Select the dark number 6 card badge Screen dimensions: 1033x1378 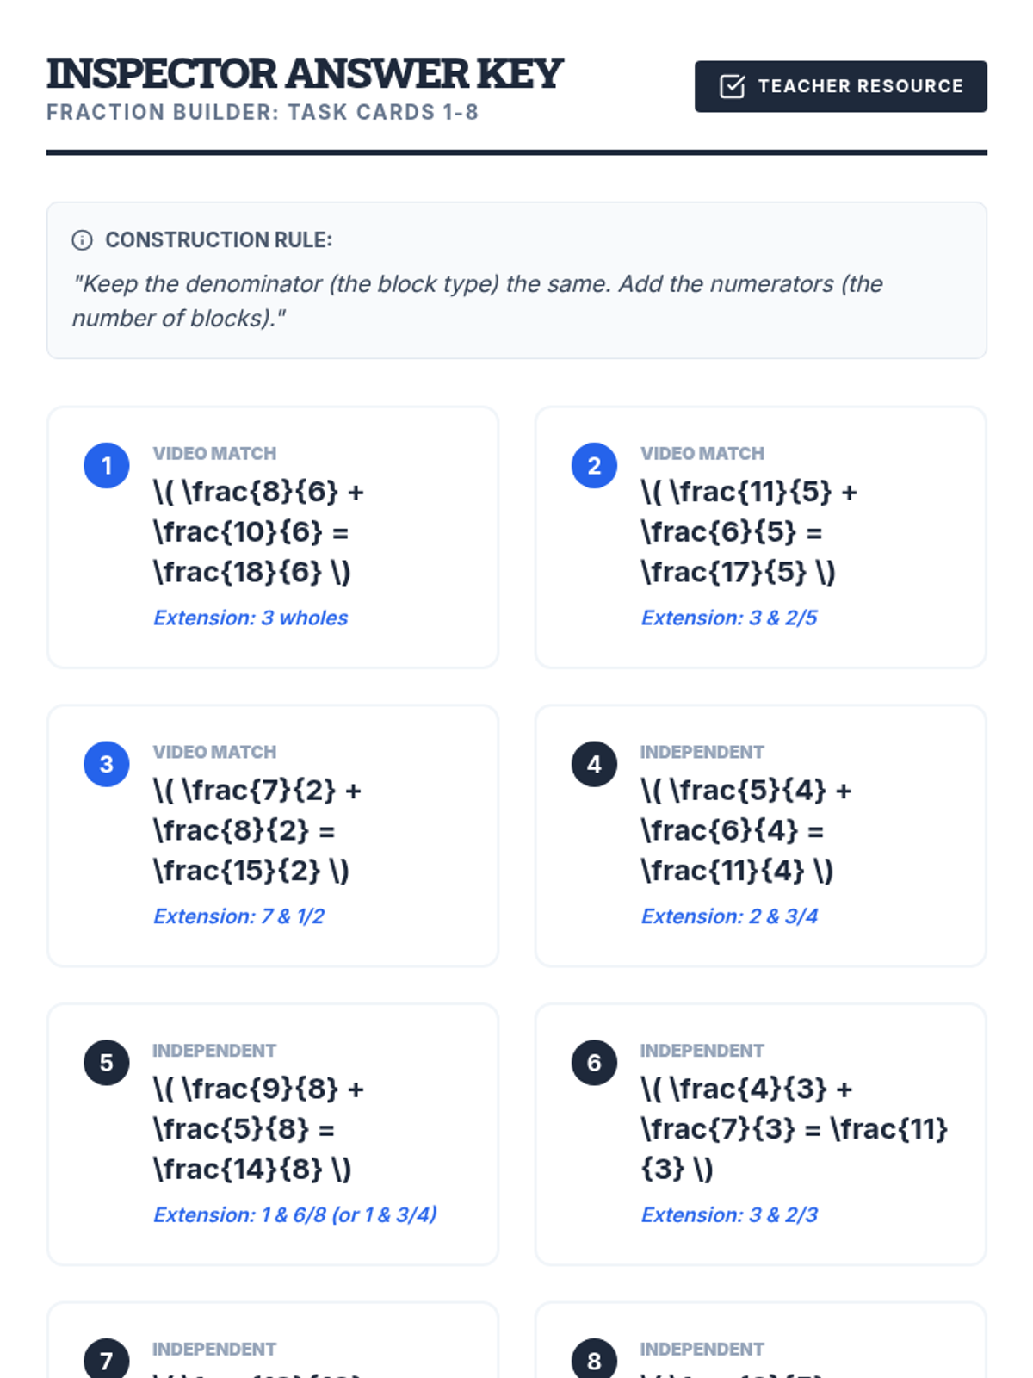[x=594, y=1063]
